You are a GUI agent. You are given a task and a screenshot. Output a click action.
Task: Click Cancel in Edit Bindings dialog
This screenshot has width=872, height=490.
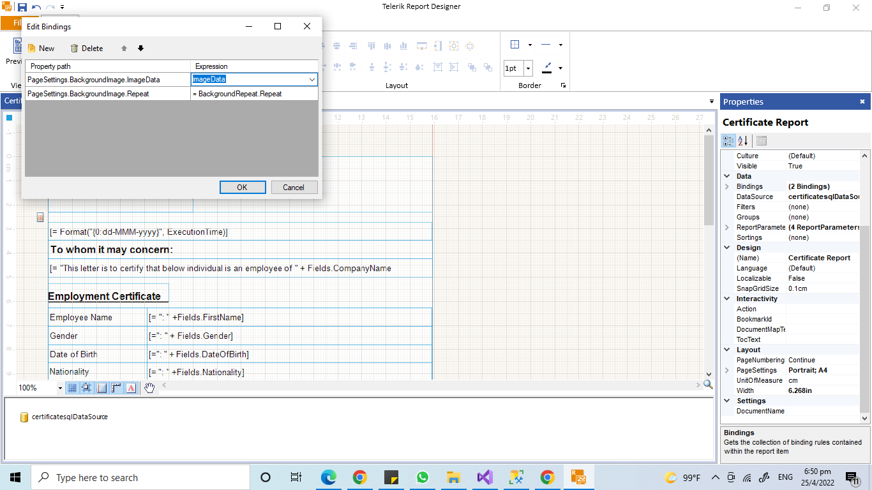point(294,187)
